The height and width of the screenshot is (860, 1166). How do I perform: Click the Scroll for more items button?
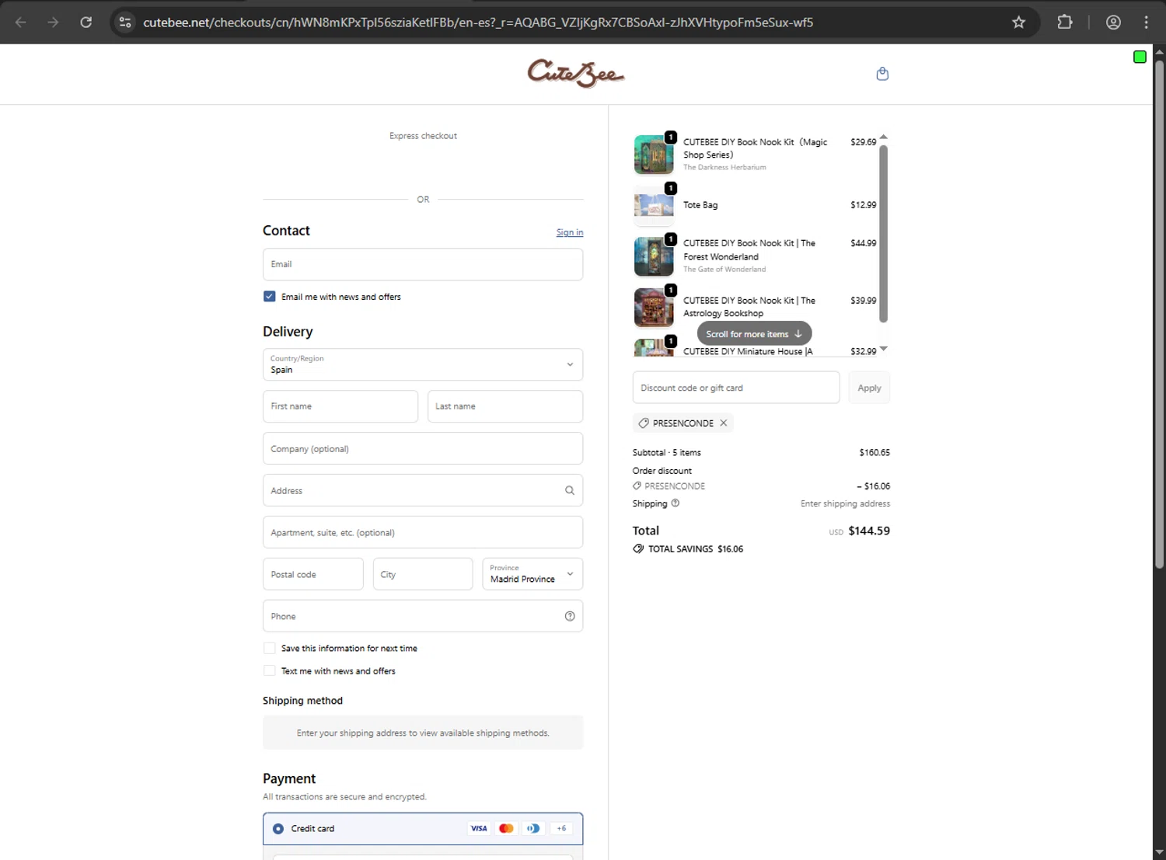point(754,334)
